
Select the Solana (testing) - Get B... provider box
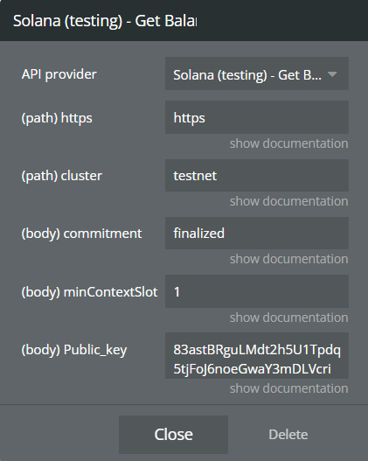click(257, 73)
